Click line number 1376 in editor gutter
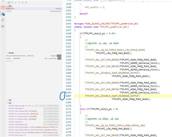The width and height of the screenshot is (172, 137). 69,126
